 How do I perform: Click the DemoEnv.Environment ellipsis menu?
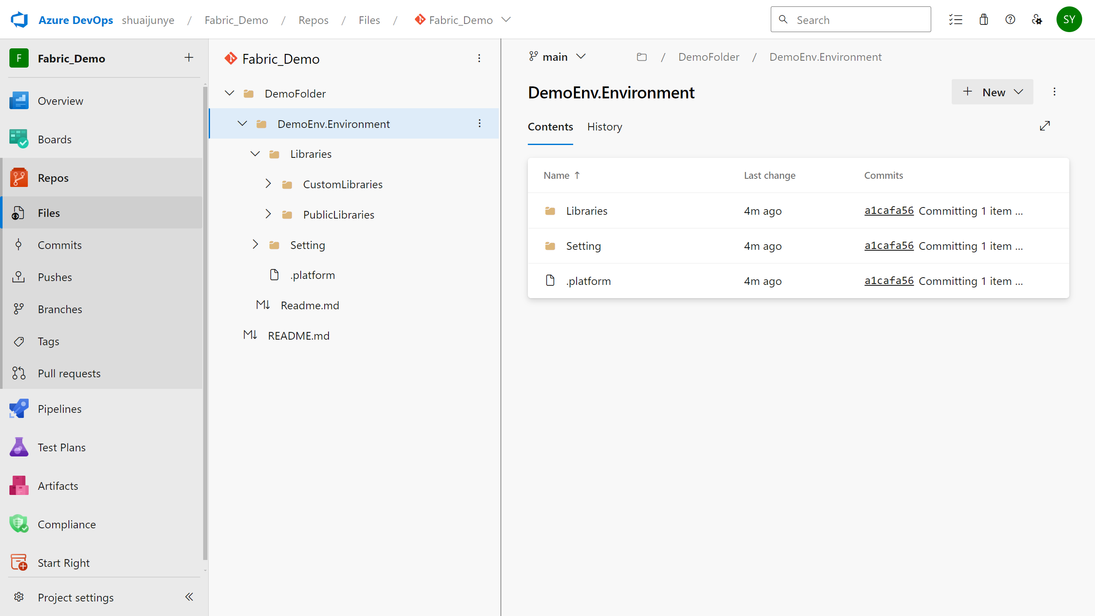(481, 123)
